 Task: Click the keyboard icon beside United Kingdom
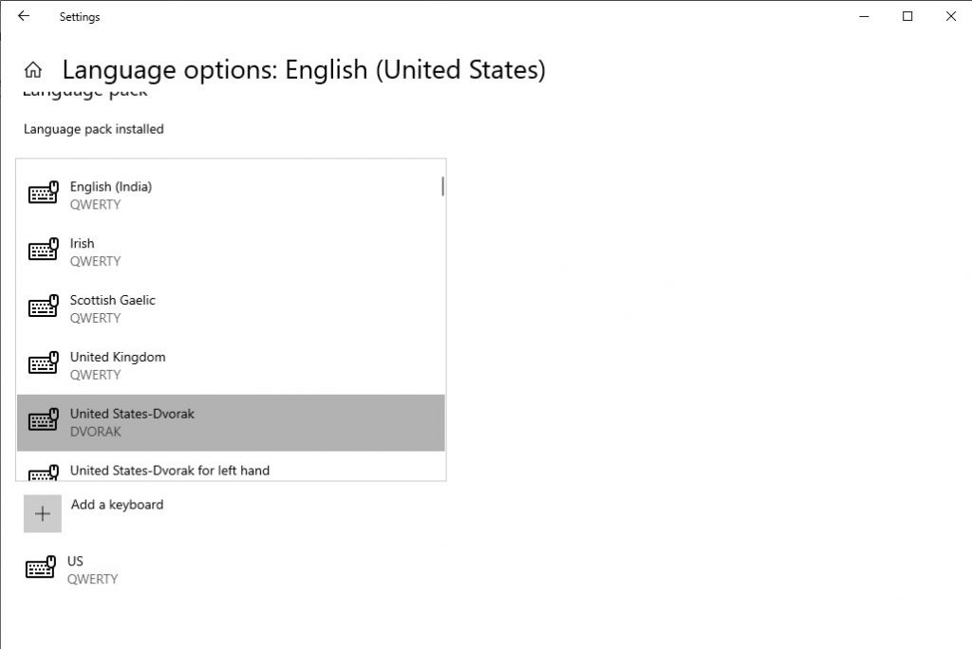click(x=43, y=363)
